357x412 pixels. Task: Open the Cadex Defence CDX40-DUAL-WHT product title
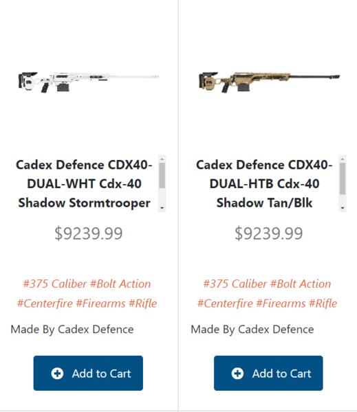click(x=84, y=183)
